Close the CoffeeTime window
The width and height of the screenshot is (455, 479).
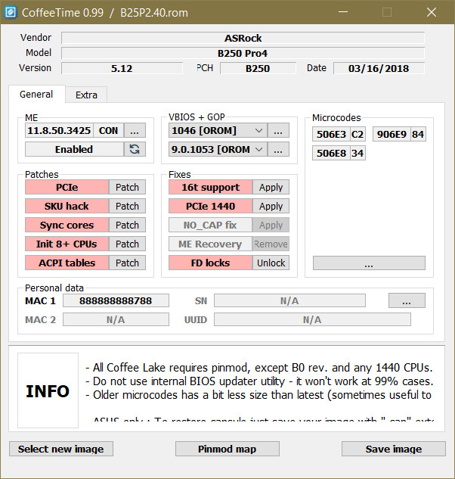pos(432,12)
